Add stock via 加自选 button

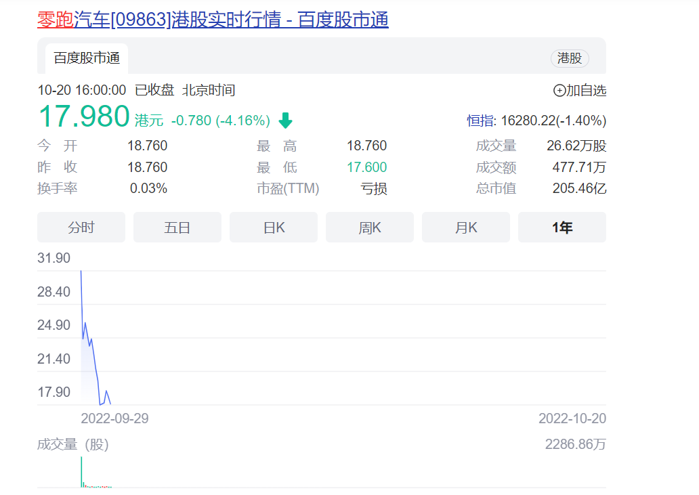click(x=580, y=91)
